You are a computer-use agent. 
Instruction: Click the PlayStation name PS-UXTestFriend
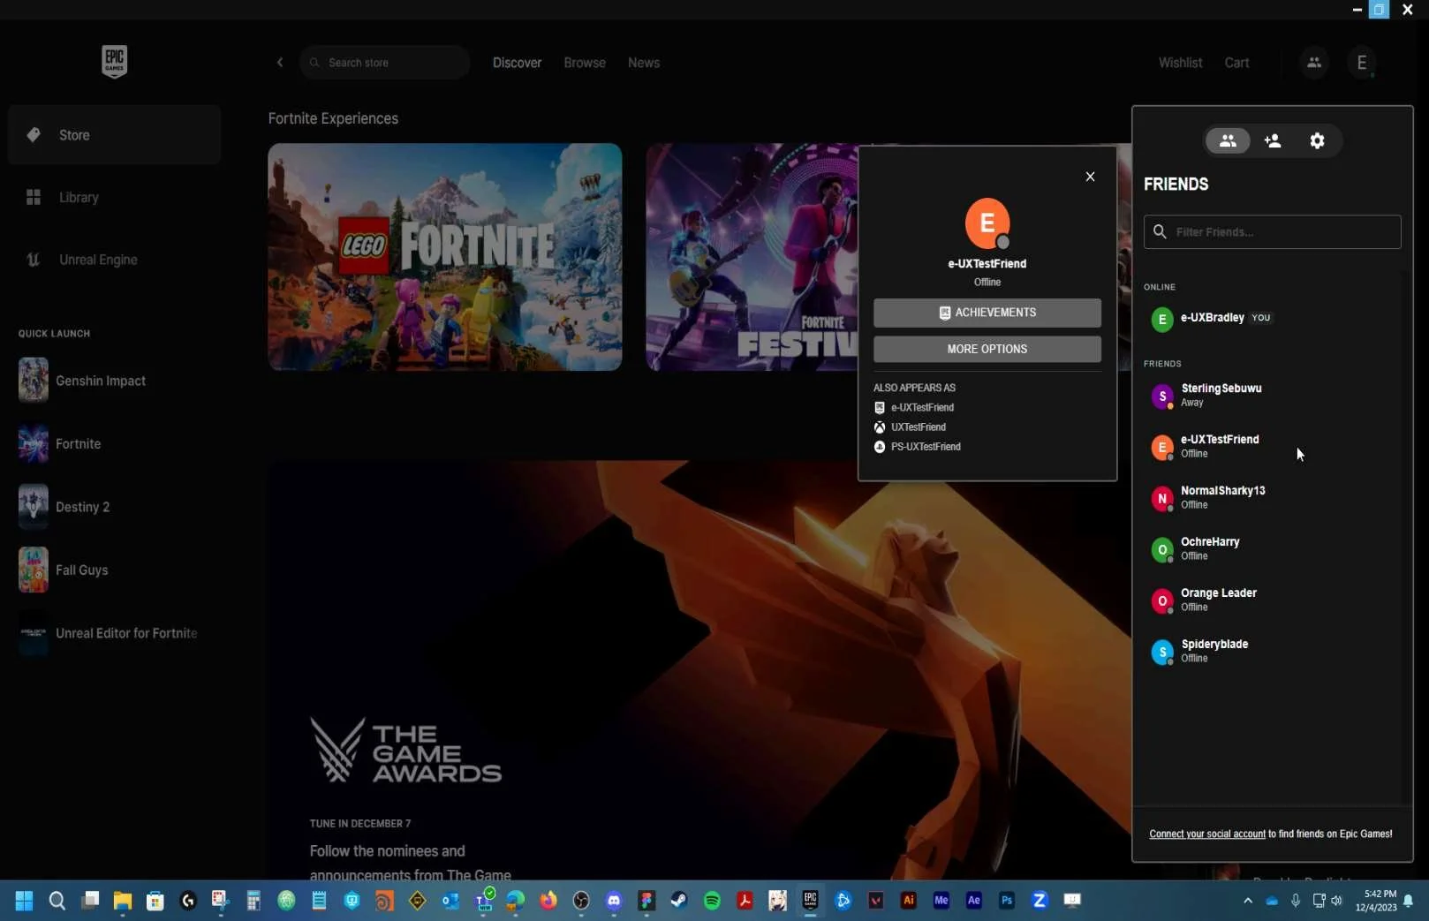pos(926,447)
